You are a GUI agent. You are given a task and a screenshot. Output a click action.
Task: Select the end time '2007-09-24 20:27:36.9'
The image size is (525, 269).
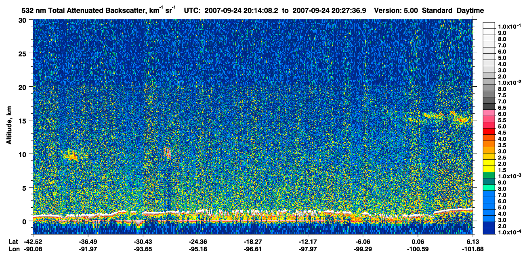tap(329, 10)
